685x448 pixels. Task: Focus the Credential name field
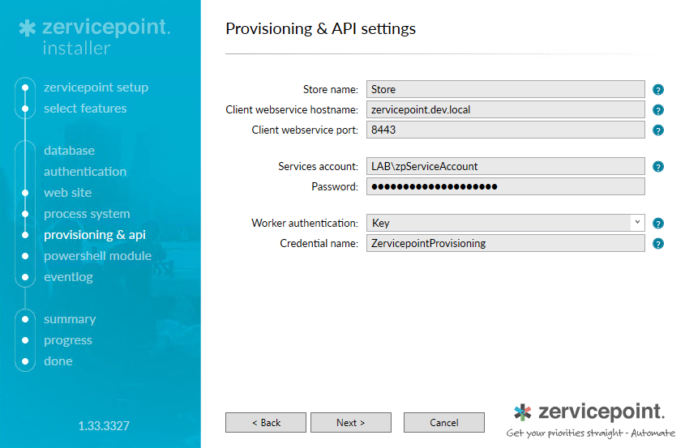(x=506, y=243)
